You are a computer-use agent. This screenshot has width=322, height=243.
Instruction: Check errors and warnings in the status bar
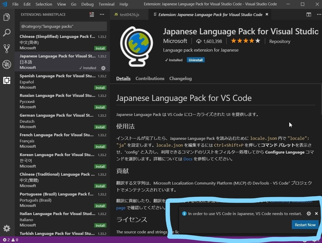tap(9, 240)
